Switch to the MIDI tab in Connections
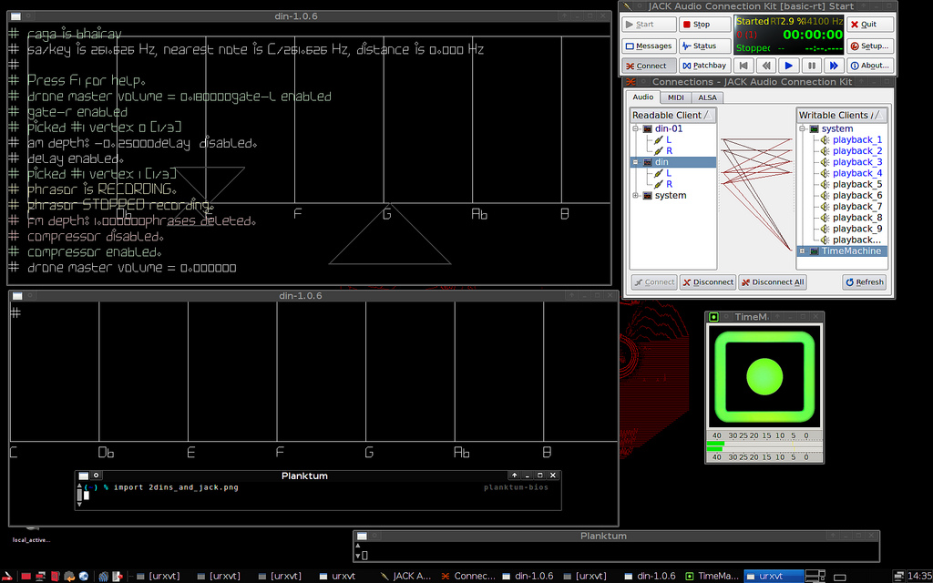Image resolution: width=933 pixels, height=583 pixels. (x=675, y=97)
